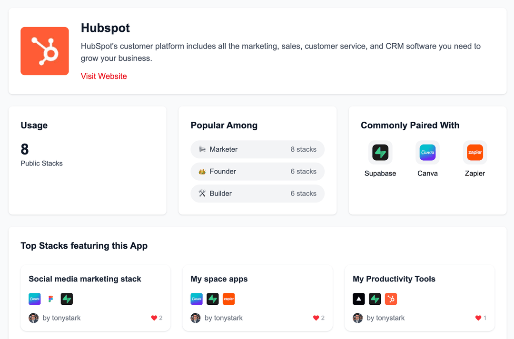The height and width of the screenshot is (339, 514).
Task: Click the Supabase label text
Action: click(x=380, y=173)
